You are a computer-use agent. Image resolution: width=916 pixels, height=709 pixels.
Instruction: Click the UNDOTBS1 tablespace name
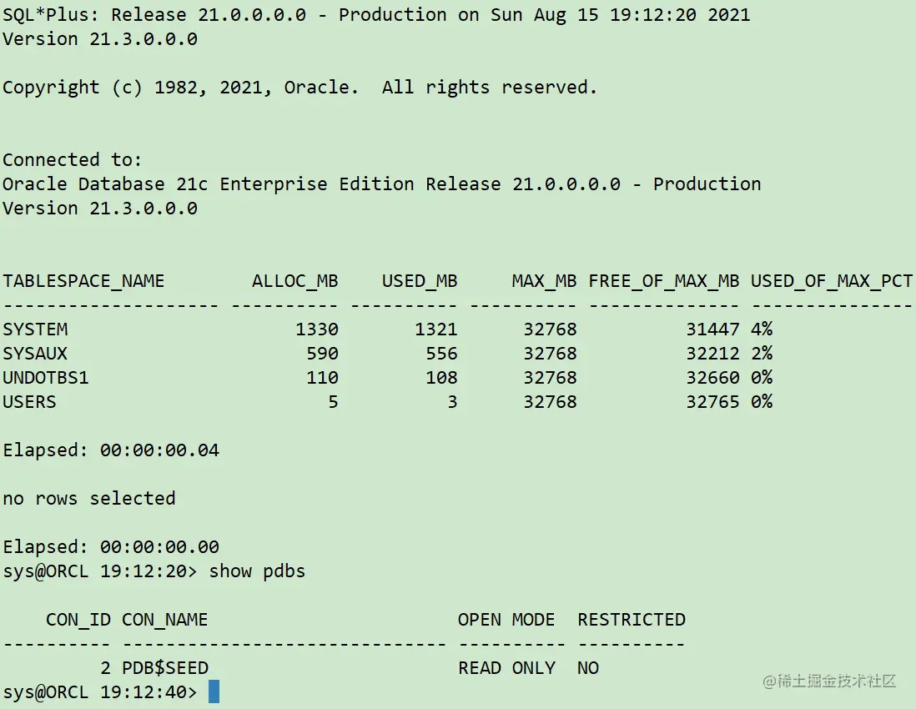click(46, 377)
